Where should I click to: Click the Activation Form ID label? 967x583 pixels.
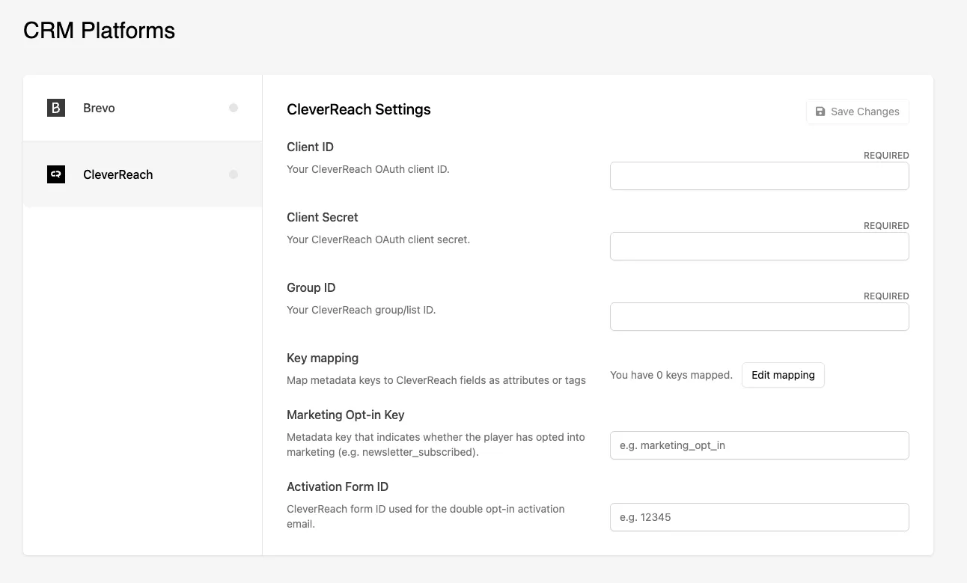point(338,486)
